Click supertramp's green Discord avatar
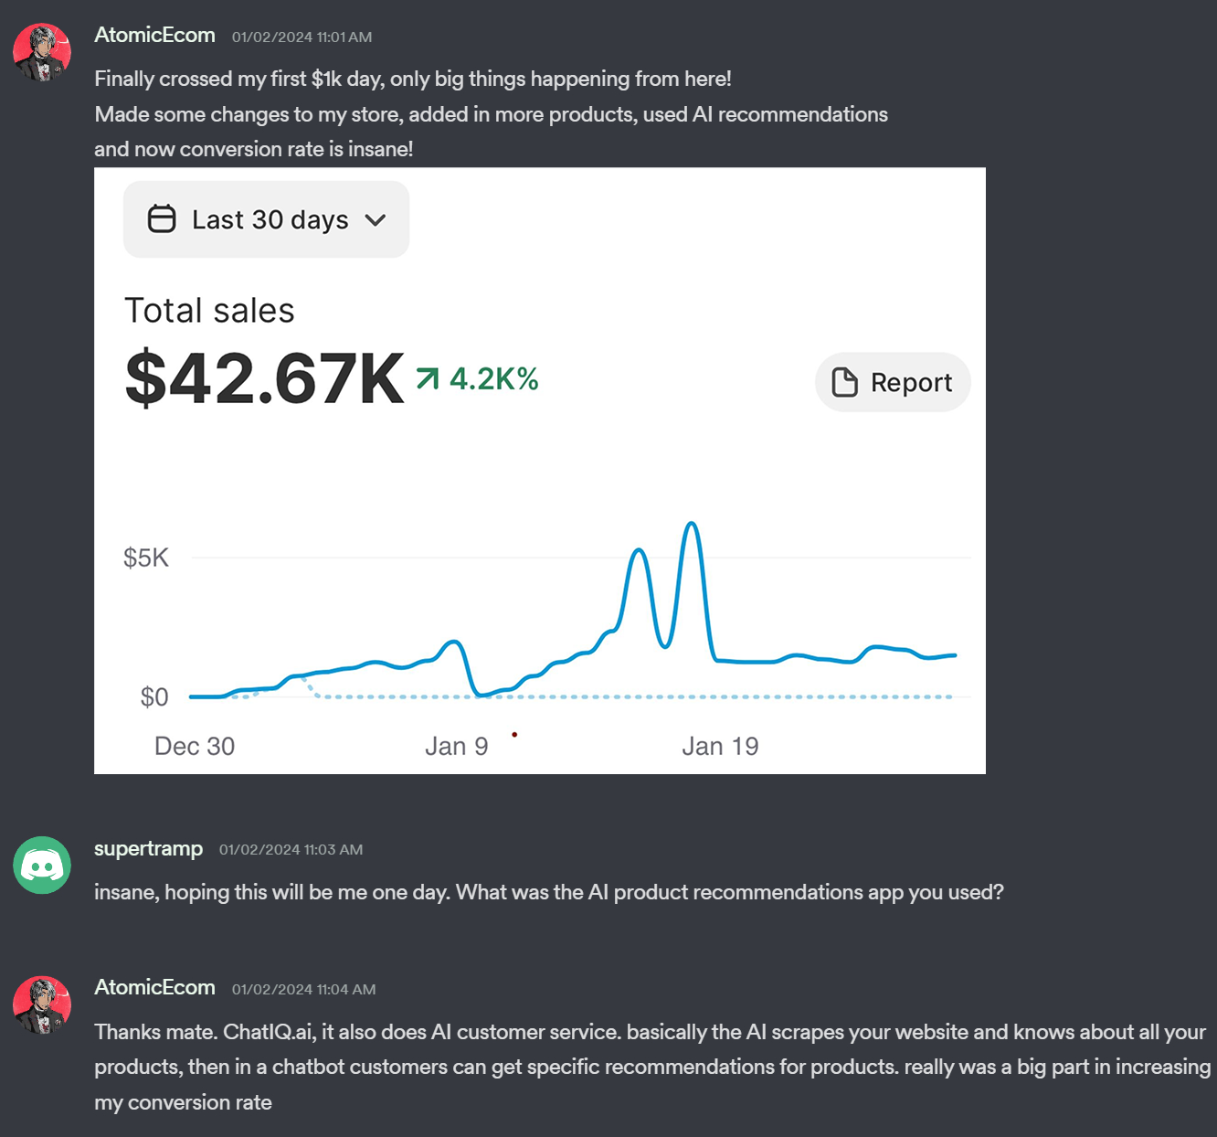The width and height of the screenshot is (1217, 1137). click(42, 865)
